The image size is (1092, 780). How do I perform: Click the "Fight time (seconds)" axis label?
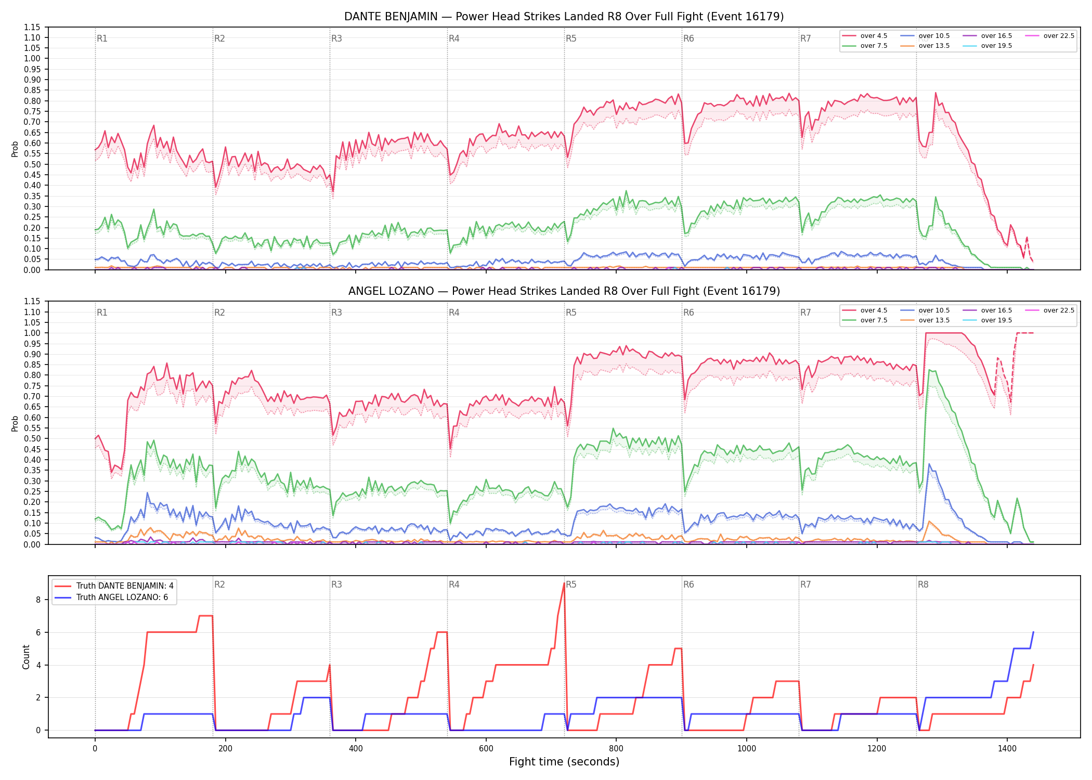pos(564,762)
